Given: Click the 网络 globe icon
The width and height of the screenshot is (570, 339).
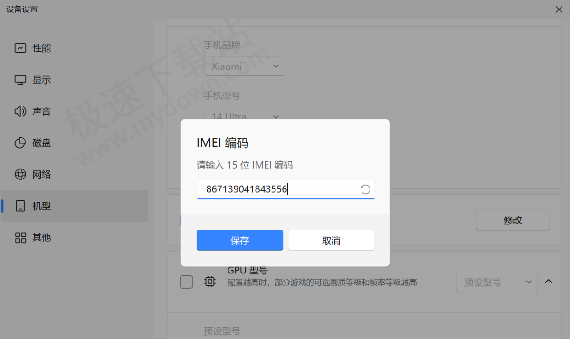Looking at the screenshot, I should point(19,174).
